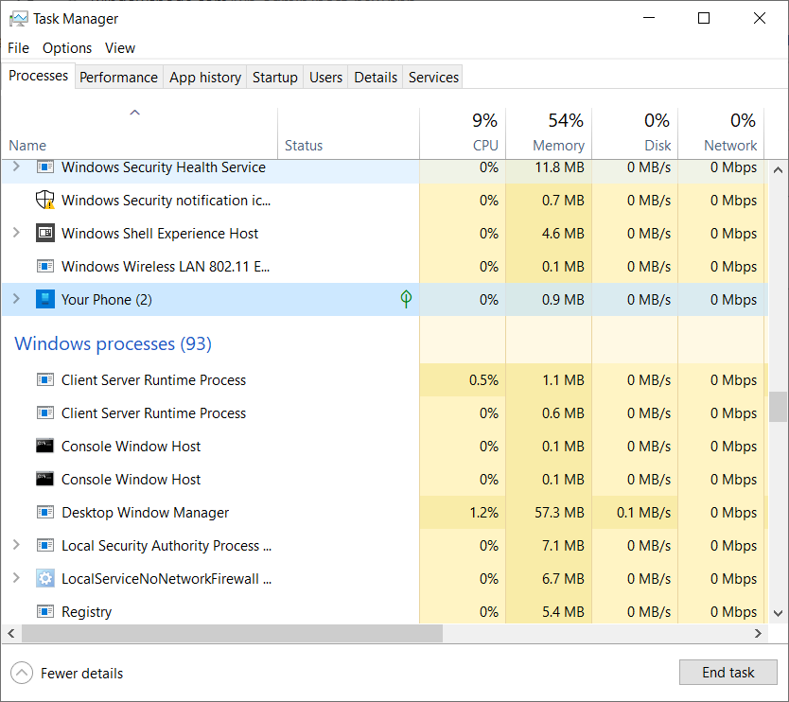Click the vertical scrollbar down arrow

click(778, 613)
